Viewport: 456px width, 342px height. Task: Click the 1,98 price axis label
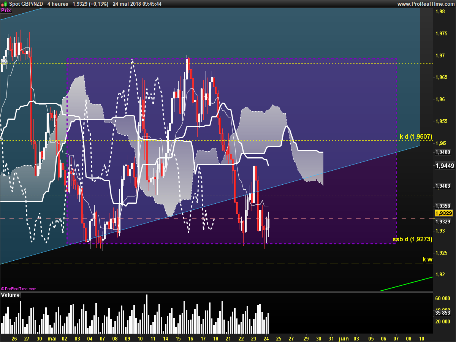[x=440, y=12]
